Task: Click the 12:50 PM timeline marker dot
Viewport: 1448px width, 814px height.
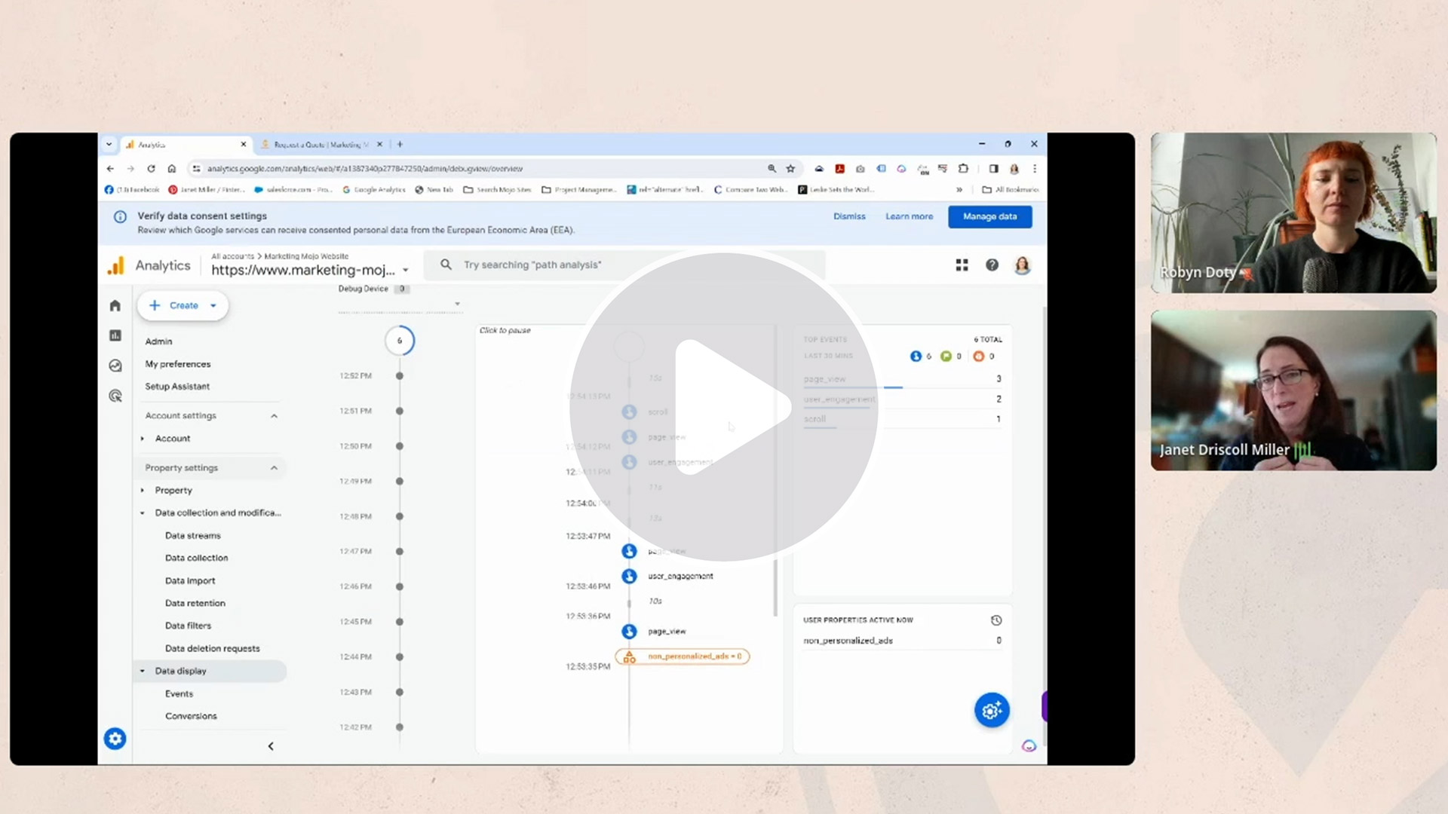Action: pos(400,446)
